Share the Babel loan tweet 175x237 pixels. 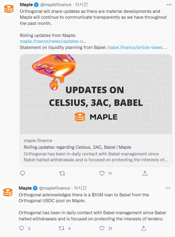tap(144, 228)
